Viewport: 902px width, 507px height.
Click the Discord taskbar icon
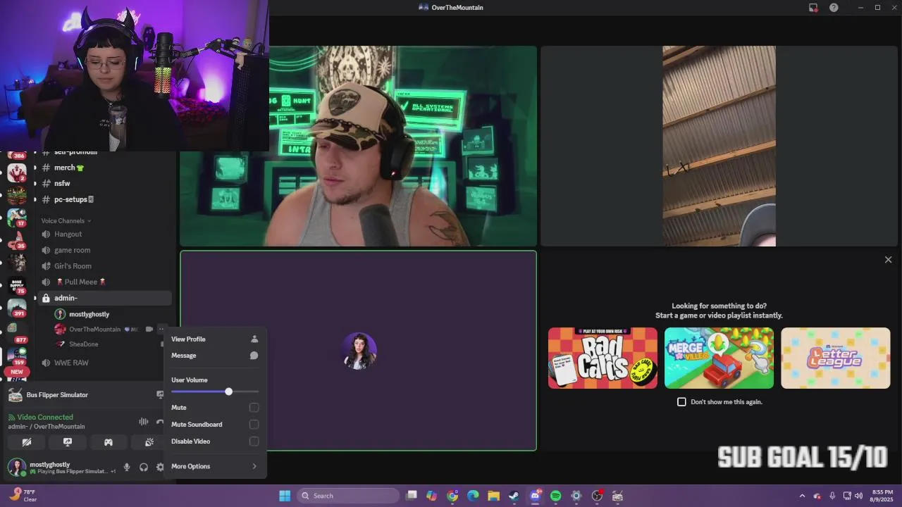click(535, 496)
